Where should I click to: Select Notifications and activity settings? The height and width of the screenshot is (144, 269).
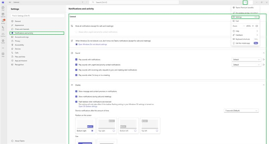point(37,33)
